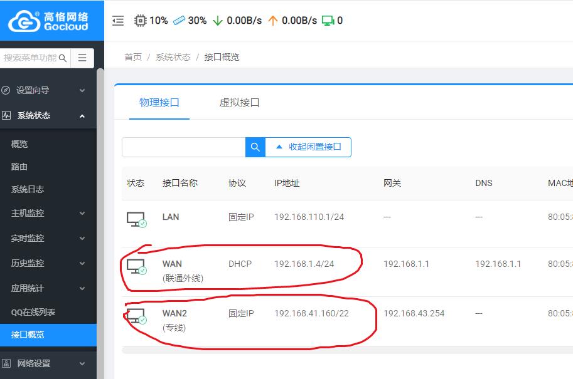Click the online hosts monitor icon
The width and height of the screenshot is (573, 379).
(328, 21)
